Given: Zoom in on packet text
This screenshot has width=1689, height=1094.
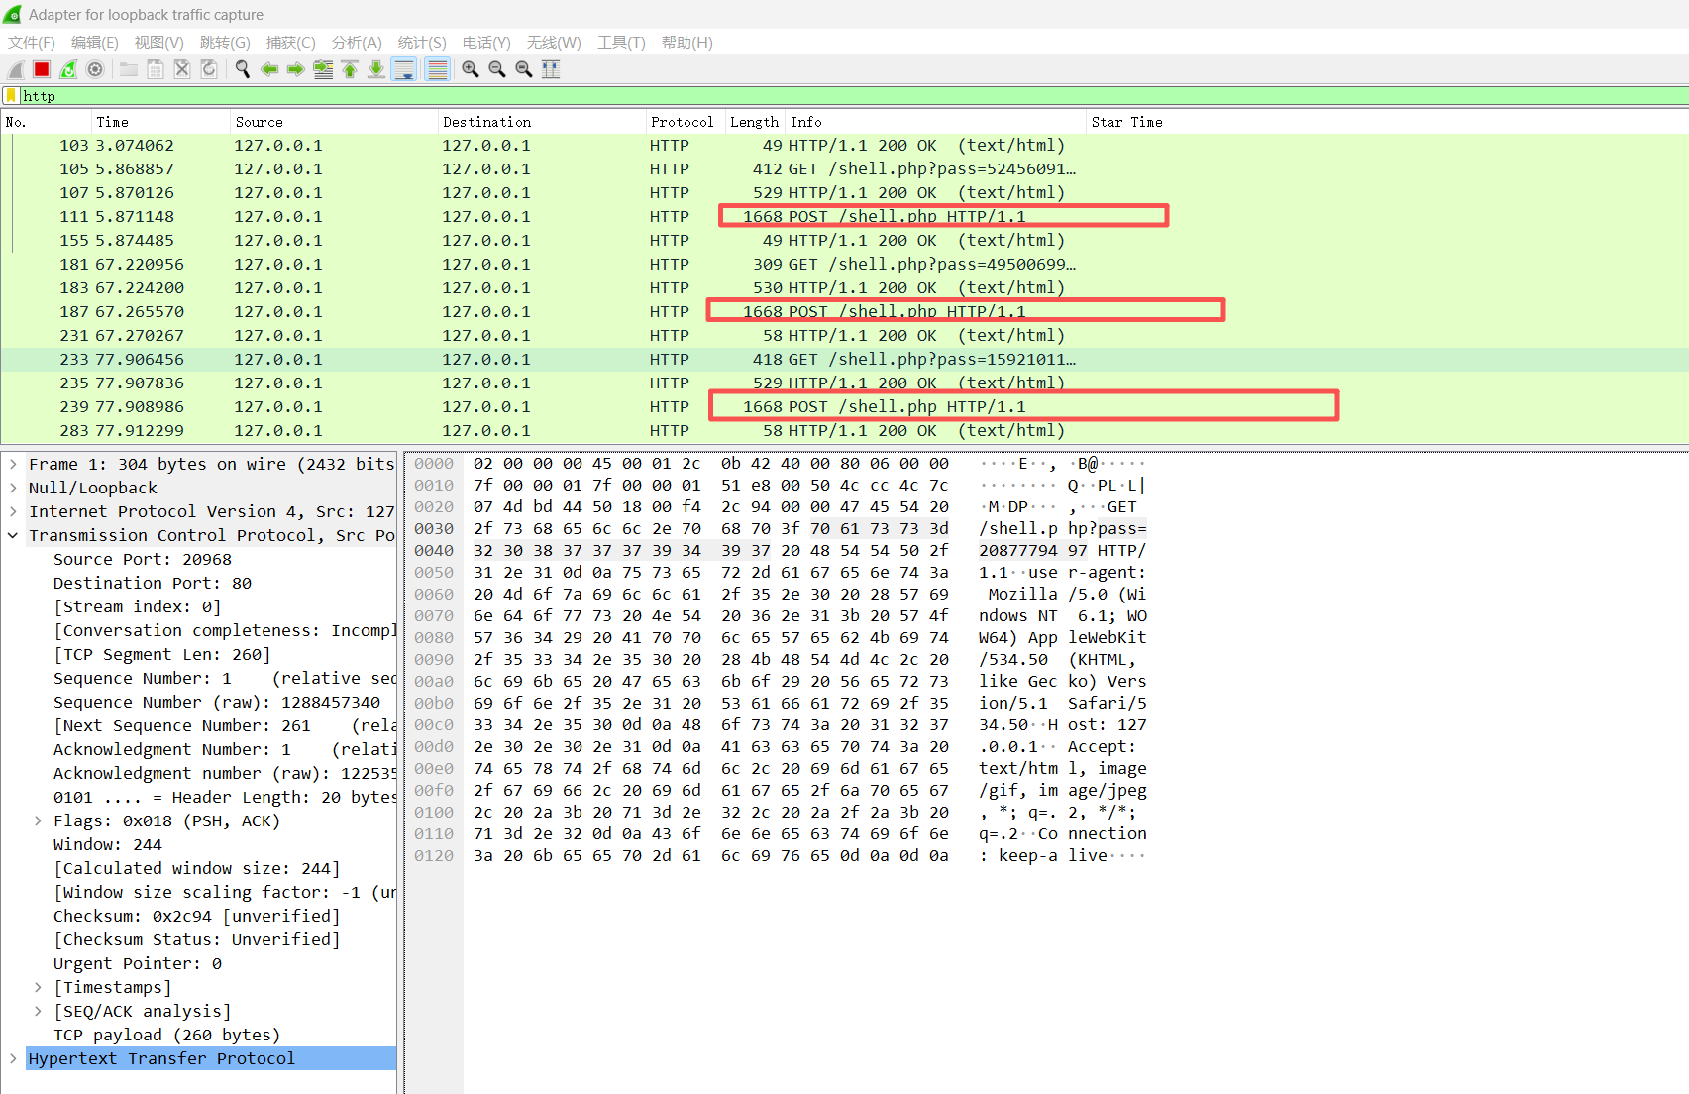Looking at the screenshot, I should click(x=471, y=69).
